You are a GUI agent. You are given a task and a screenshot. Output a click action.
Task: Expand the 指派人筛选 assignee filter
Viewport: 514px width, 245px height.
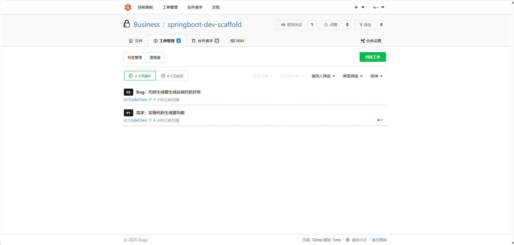323,76
